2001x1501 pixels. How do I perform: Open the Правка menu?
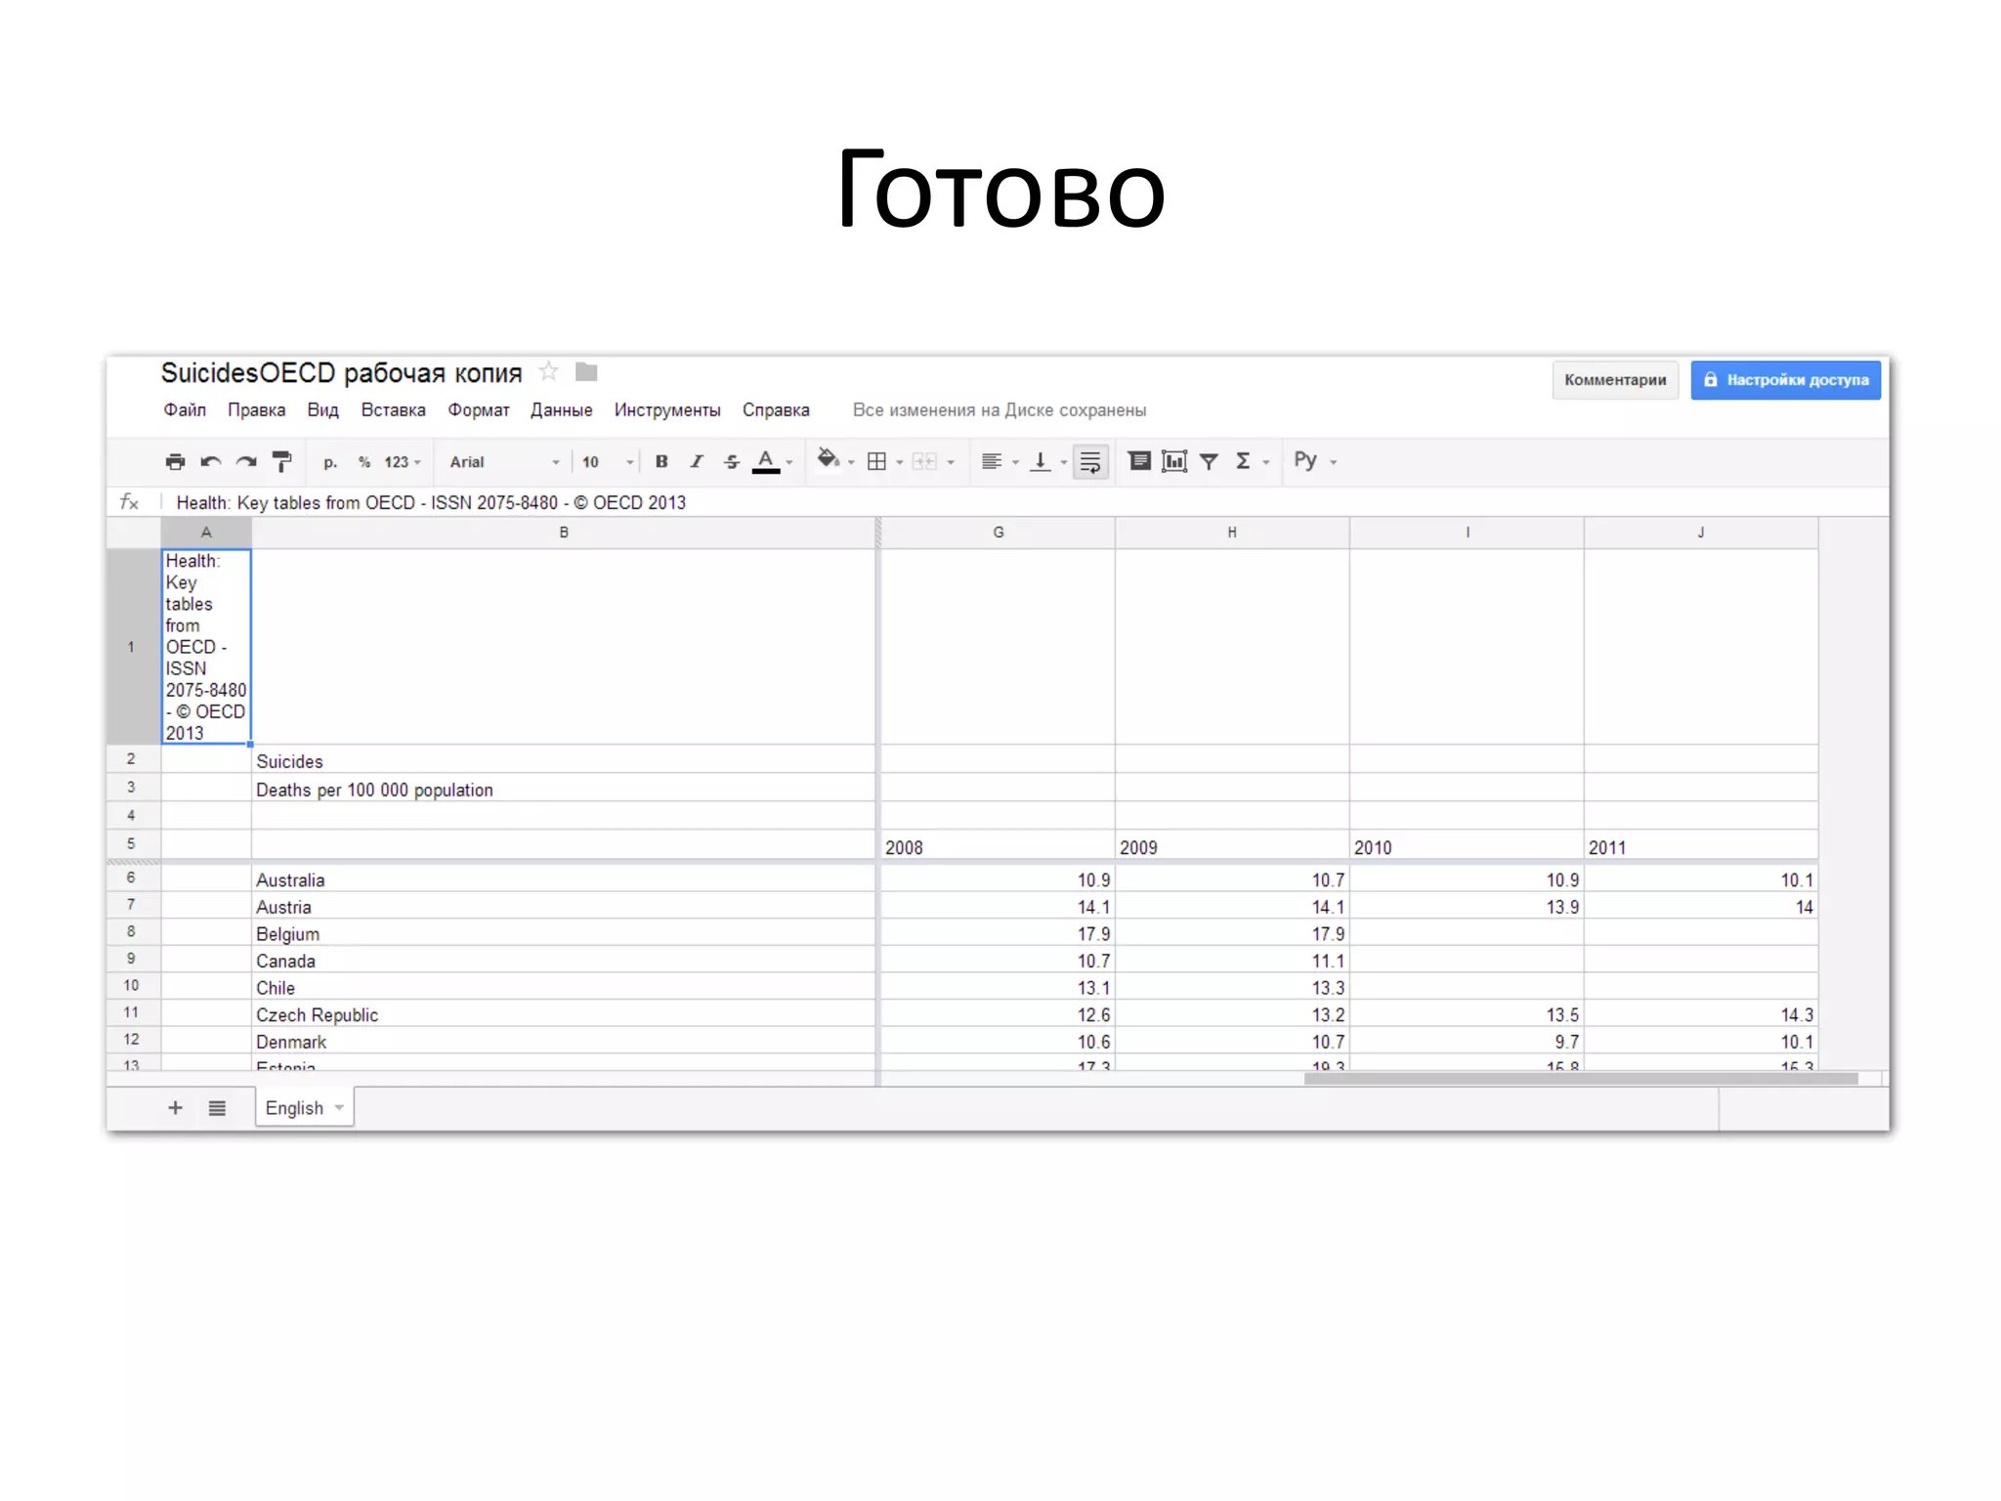(x=256, y=410)
